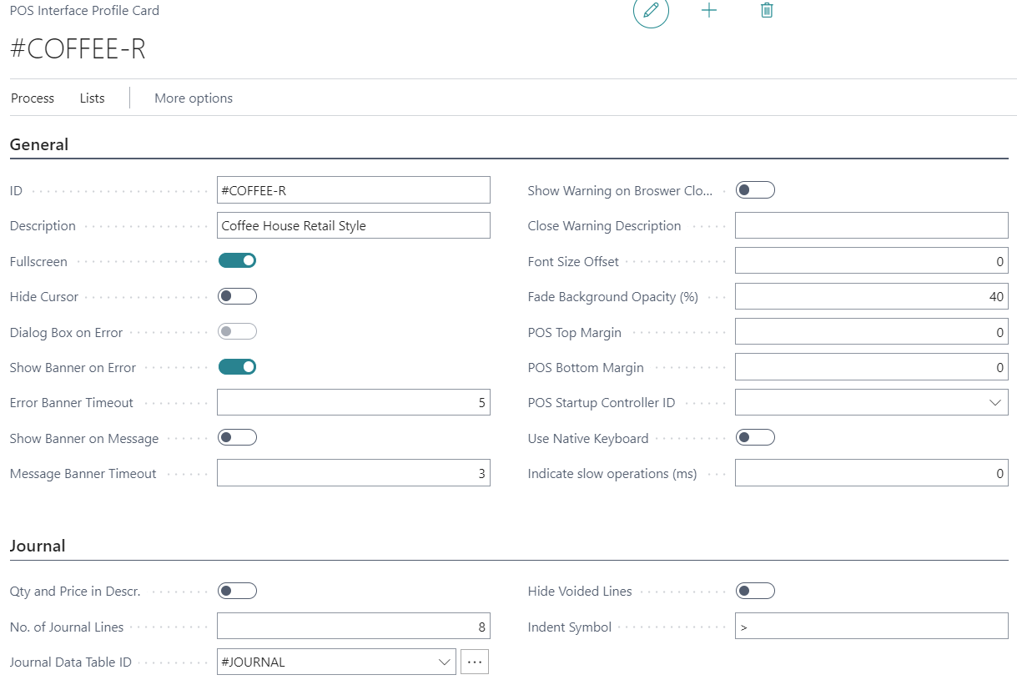Open Journal Data Table ID dropdown arrow

pos(444,662)
